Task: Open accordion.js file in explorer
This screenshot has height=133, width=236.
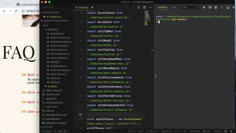Action: click(x=55, y=34)
